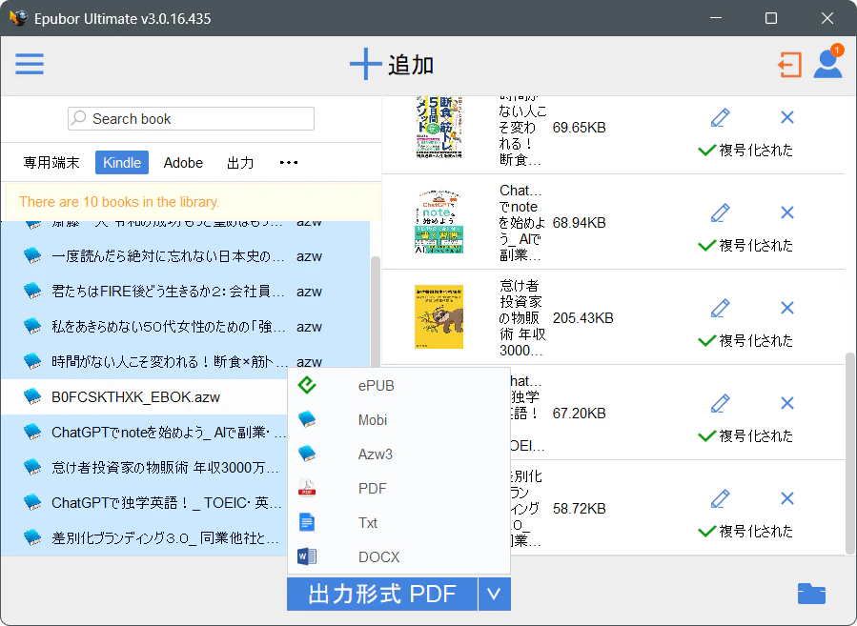Image resolution: width=857 pixels, height=626 pixels.
Task: Click the ePUB format icon
Action: click(x=307, y=385)
